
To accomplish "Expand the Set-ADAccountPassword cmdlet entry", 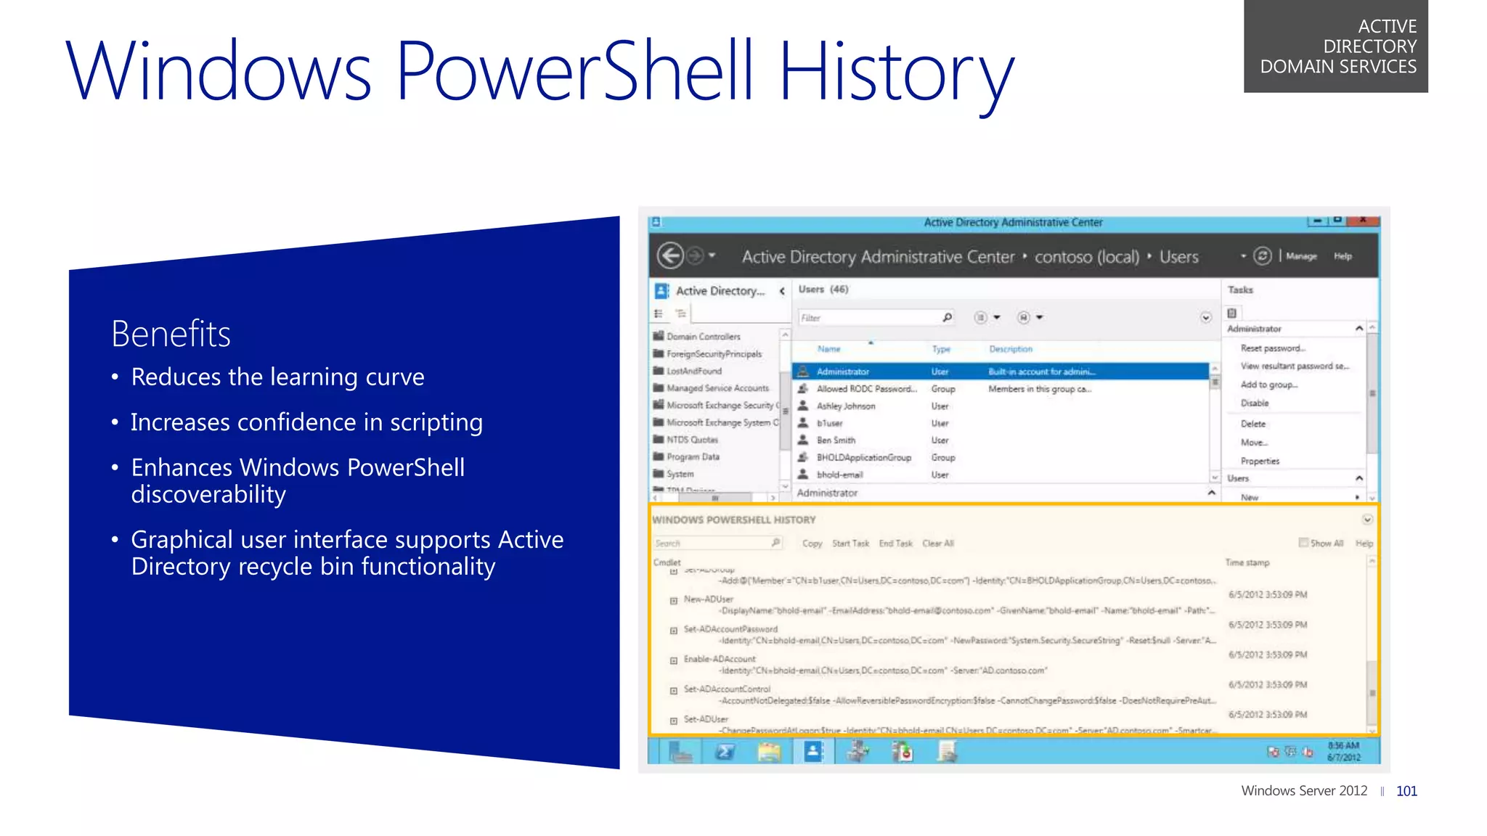I will 673,631.
